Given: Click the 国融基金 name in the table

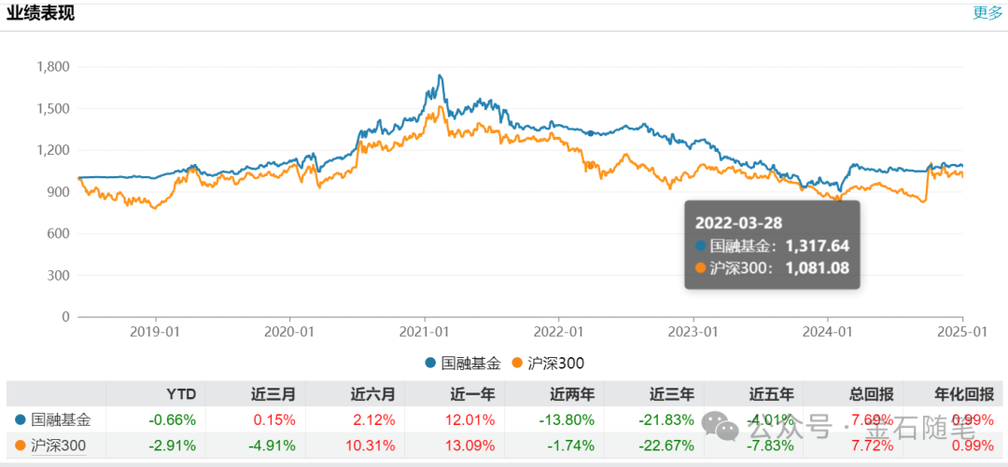Looking at the screenshot, I should (x=62, y=419).
